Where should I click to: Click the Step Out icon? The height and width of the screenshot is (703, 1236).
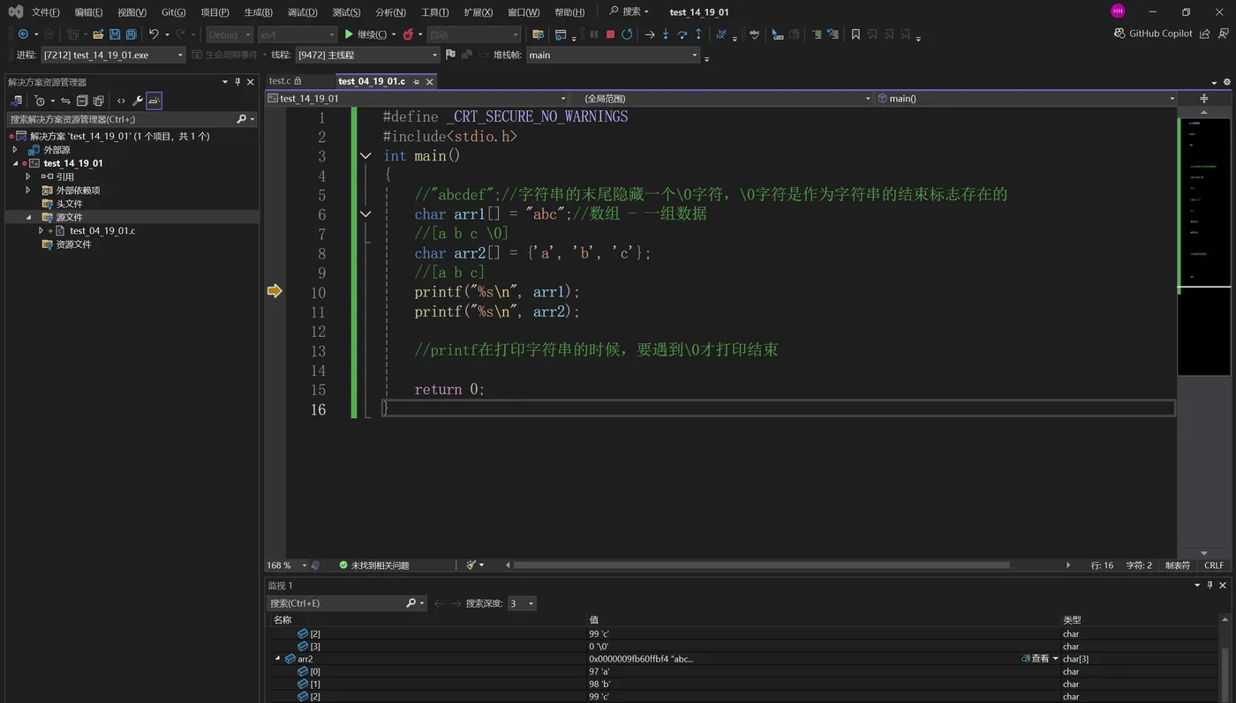click(x=698, y=34)
